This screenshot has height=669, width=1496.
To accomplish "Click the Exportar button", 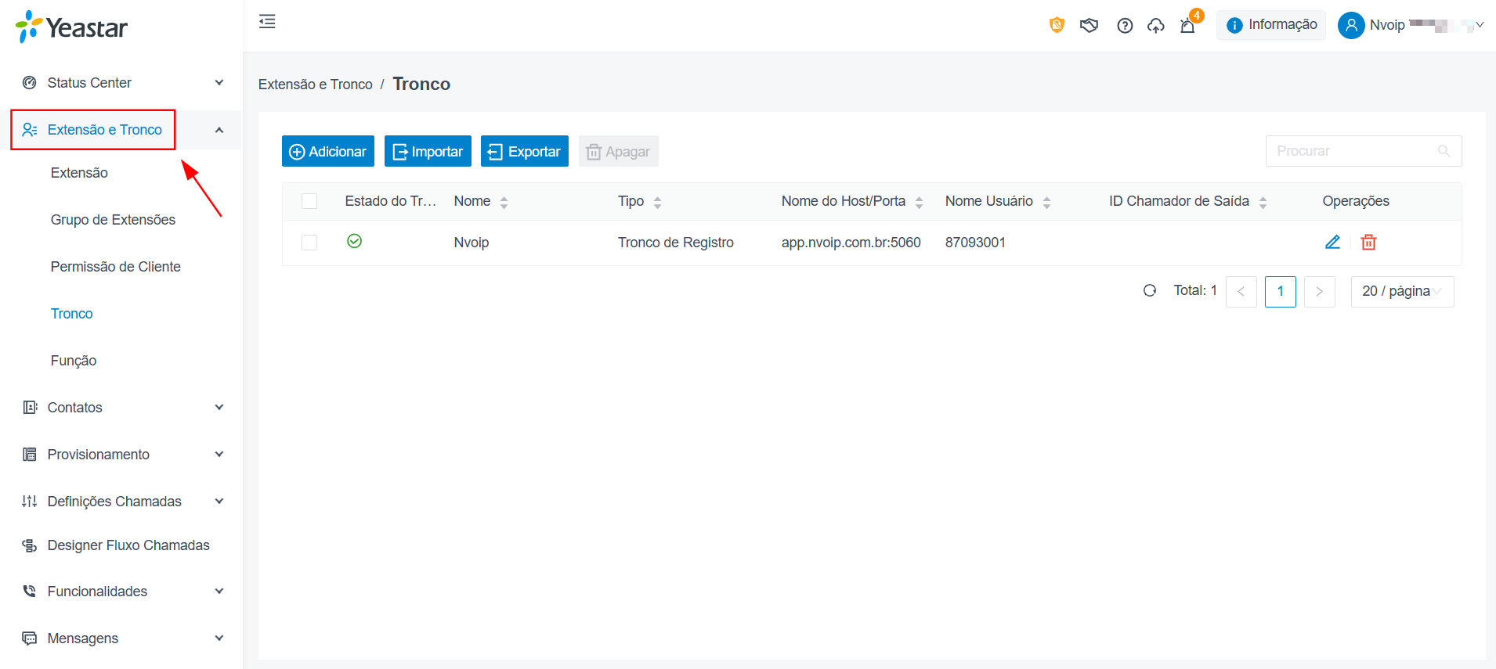I will [x=525, y=151].
